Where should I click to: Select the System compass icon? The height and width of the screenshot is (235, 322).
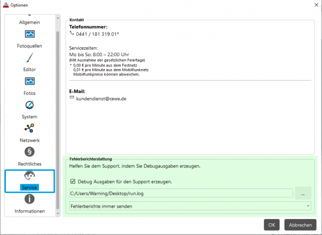pos(30,105)
